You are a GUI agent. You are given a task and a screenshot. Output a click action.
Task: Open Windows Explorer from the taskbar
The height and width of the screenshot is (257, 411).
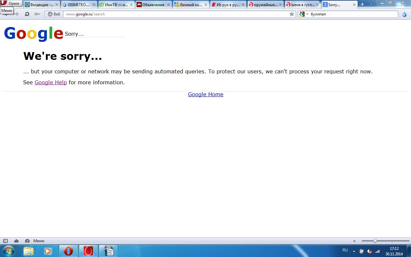[x=29, y=251]
